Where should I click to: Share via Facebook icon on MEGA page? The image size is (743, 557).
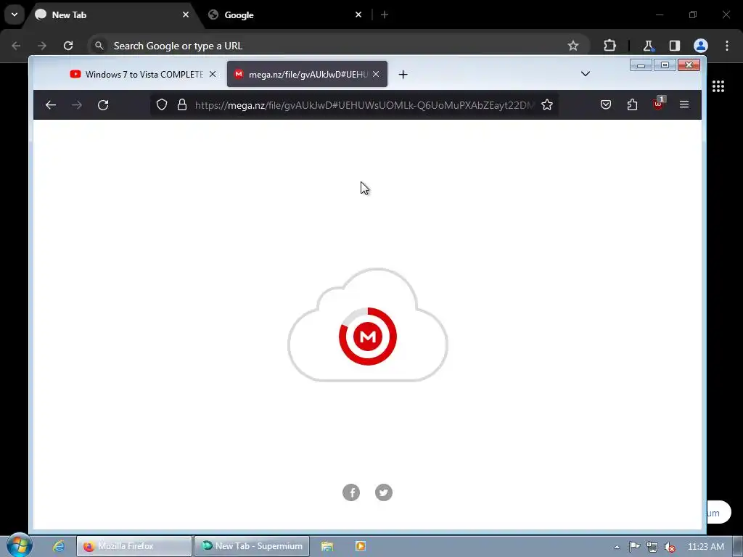[x=351, y=492]
